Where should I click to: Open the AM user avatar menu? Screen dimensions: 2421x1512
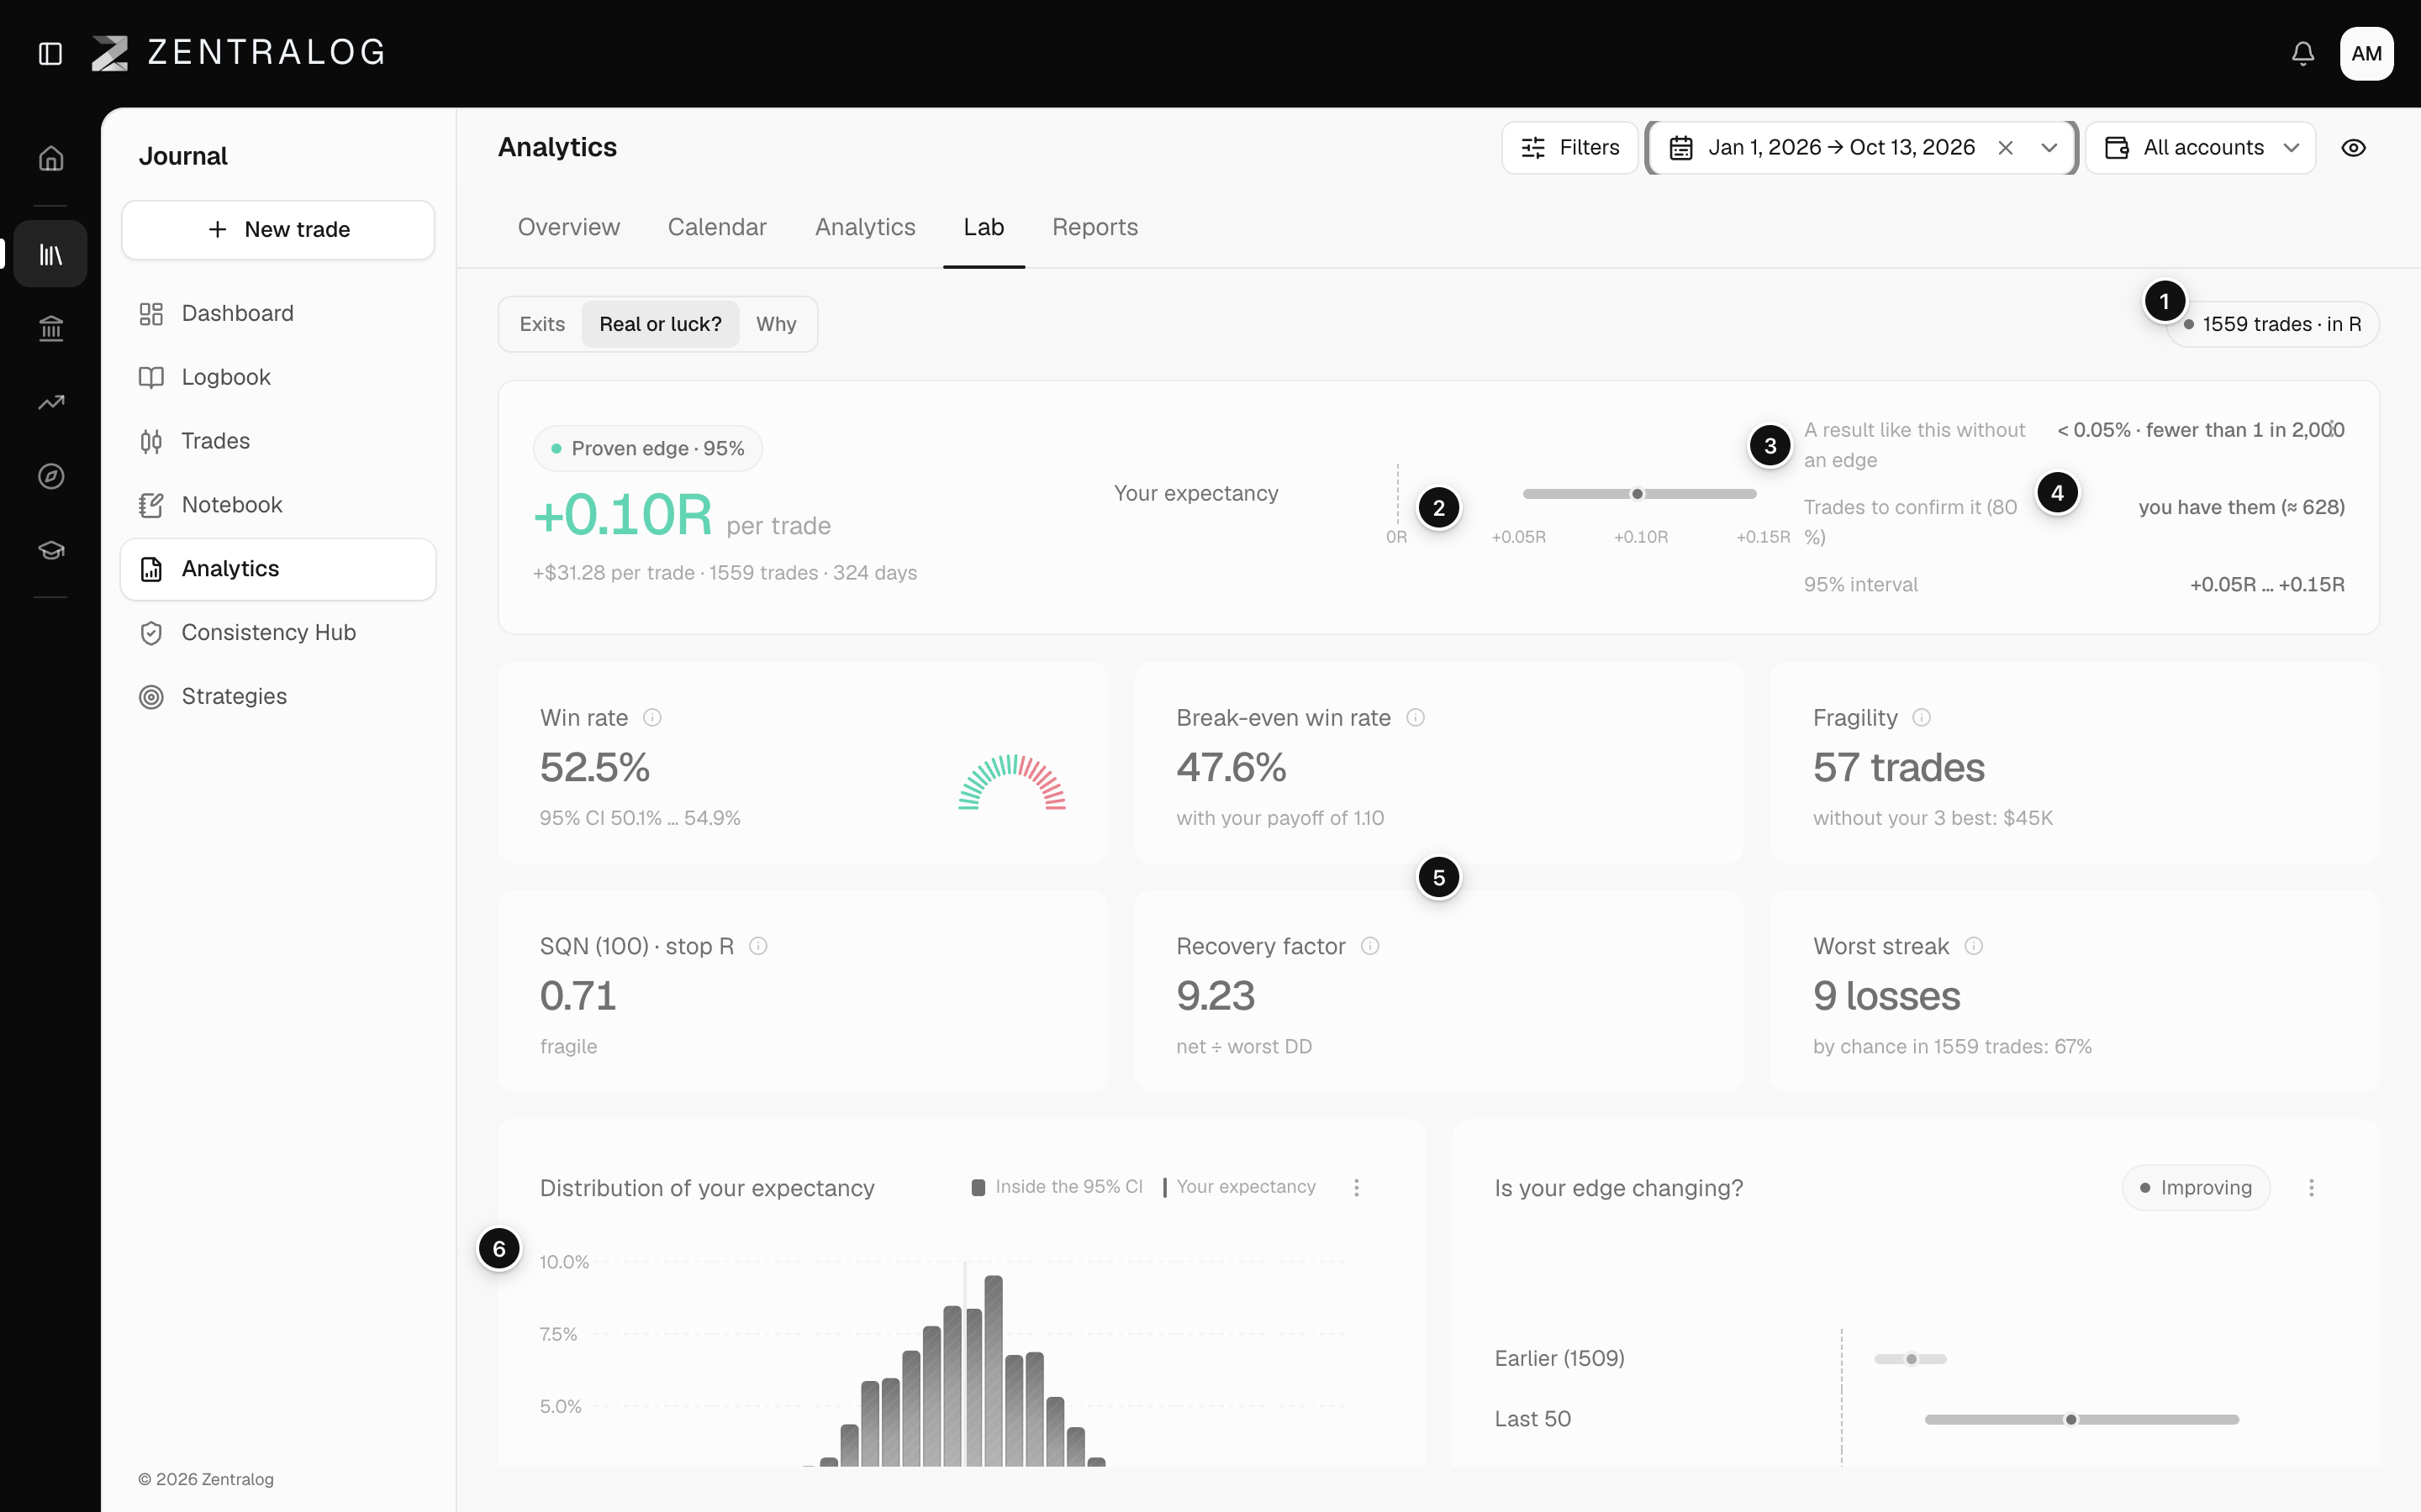(x=2366, y=53)
